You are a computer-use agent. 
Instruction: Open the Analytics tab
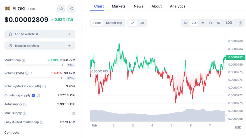coord(178,6)
